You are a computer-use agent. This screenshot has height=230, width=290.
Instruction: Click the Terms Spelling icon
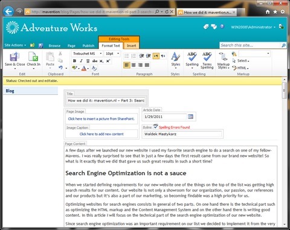207,57
